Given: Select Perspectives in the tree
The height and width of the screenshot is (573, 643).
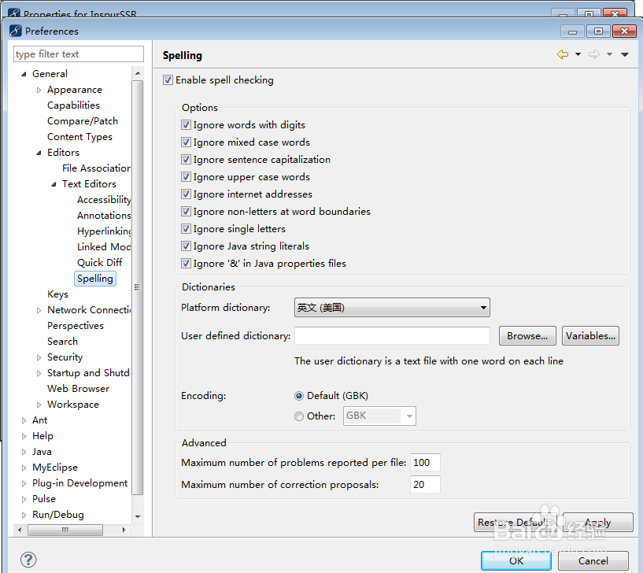Looking at the screenshot, I should tap(76, 326).
